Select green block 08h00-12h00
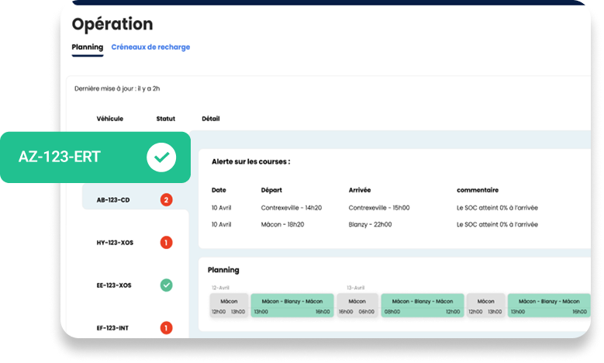 423,306
